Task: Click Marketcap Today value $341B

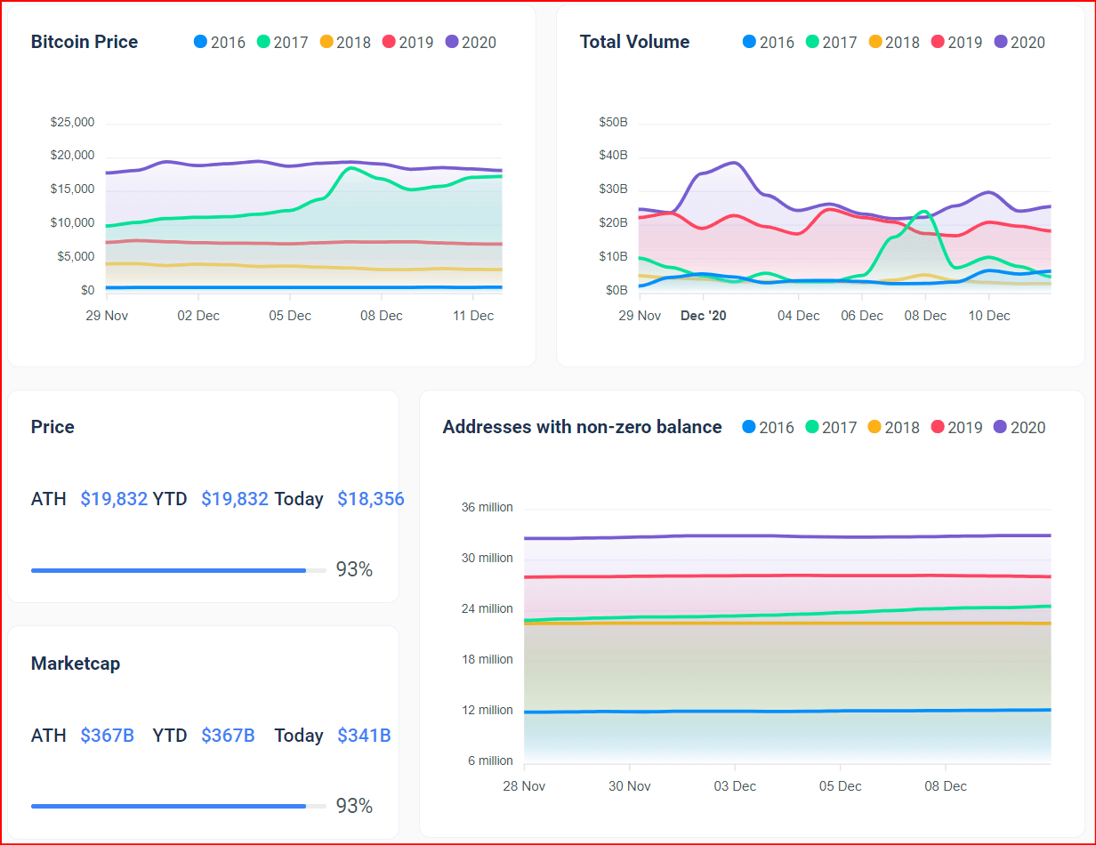Action: pos(364,736)
